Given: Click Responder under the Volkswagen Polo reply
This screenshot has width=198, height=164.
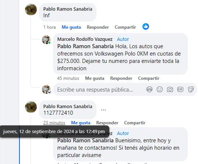Looking at the screenshot, I should (121, 78).
